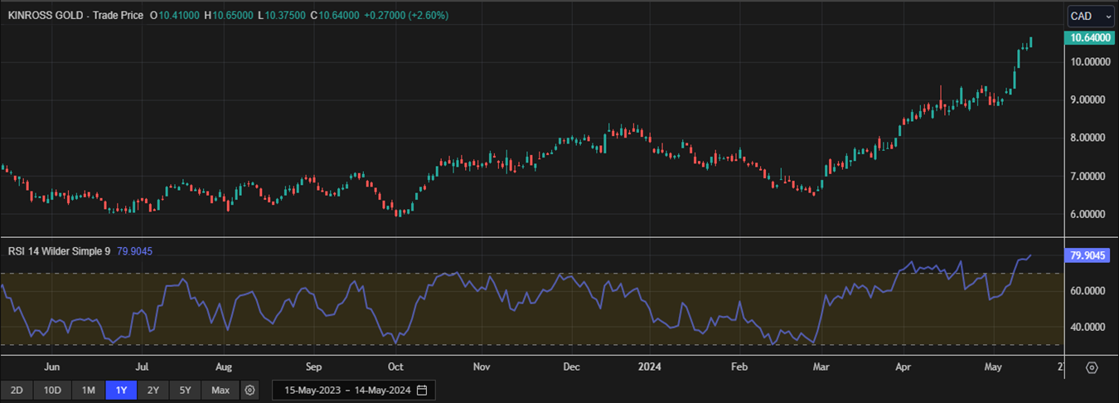The width and height of the screenshot is (1119, 403).
Task: Select the 2D range tab
Action: pyautogui.click(x=16, y=390)
